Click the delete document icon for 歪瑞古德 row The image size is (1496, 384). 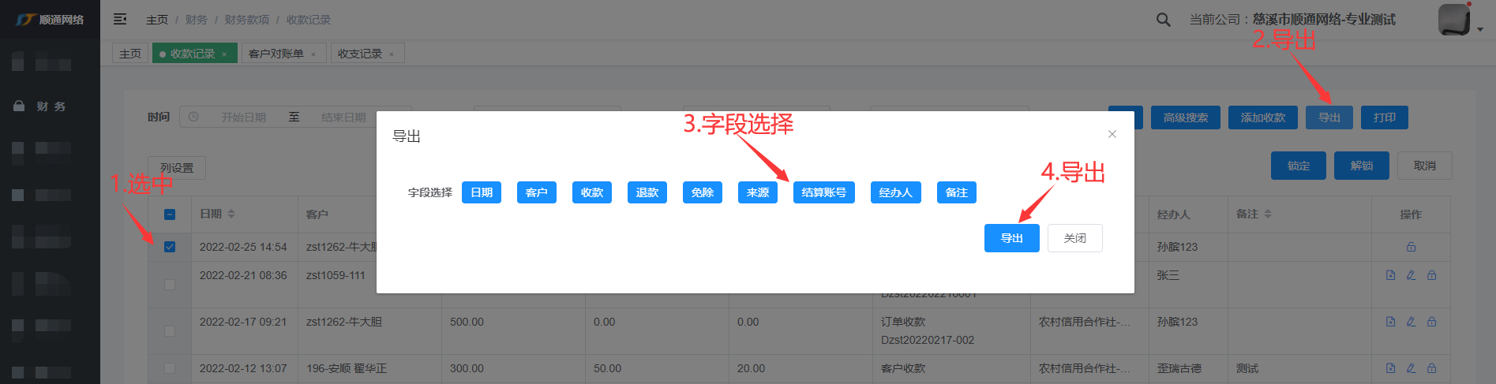coord(1390,368)
